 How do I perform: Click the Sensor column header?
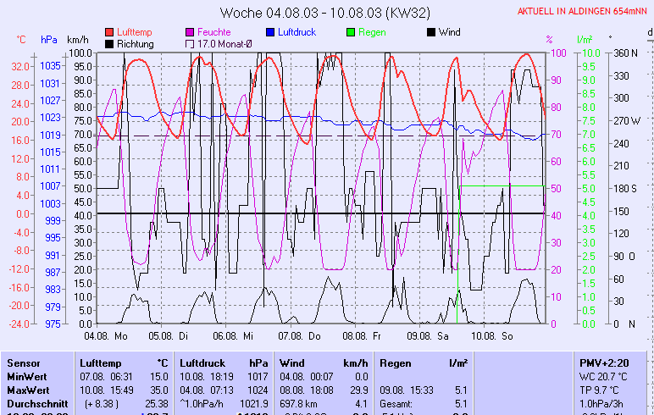tap(24, 362)
